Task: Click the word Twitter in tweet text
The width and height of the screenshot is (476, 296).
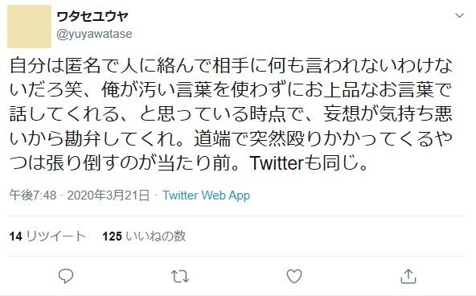Action: 277,163
